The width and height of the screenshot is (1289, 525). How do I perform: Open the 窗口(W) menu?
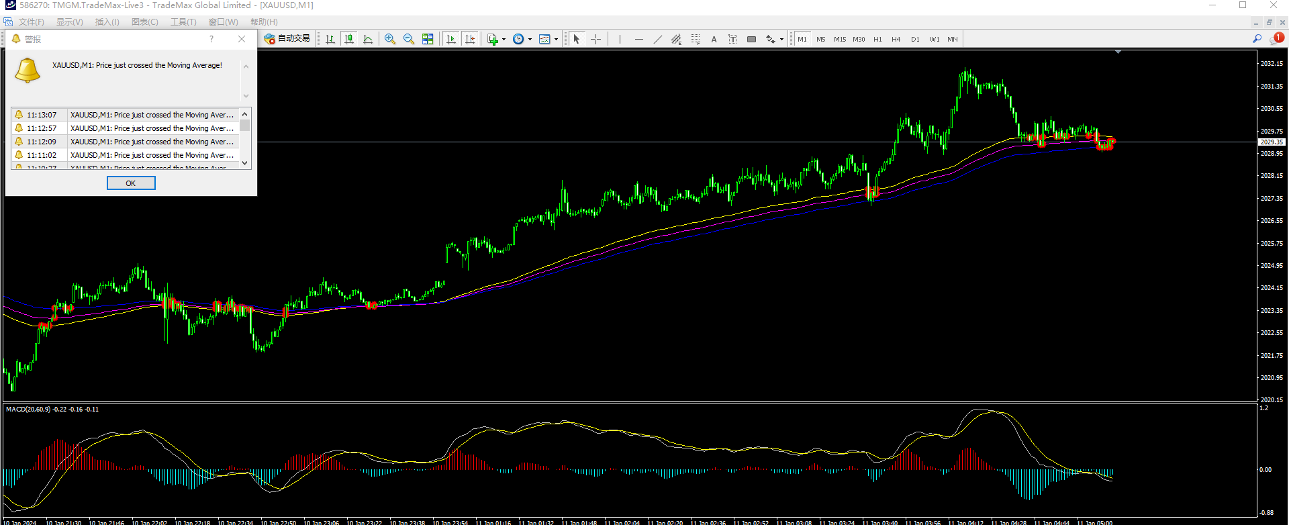coord(224,22)
